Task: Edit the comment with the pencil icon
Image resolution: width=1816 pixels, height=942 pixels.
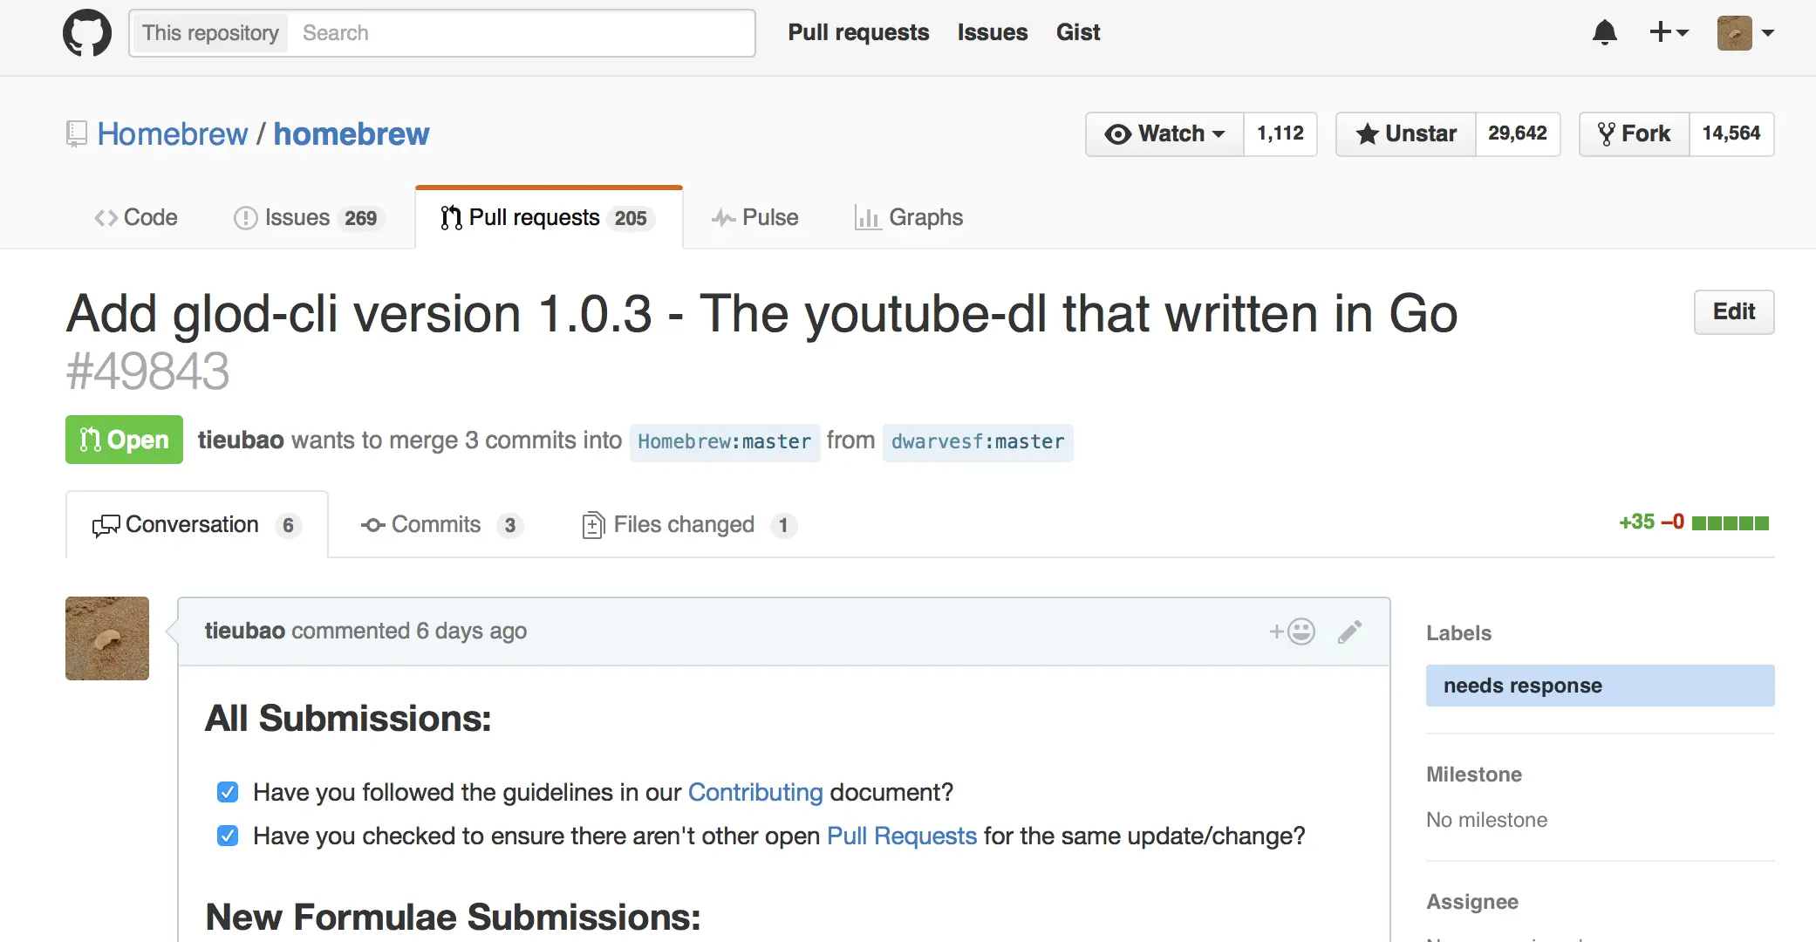Action: click(x=1349, y=631)
